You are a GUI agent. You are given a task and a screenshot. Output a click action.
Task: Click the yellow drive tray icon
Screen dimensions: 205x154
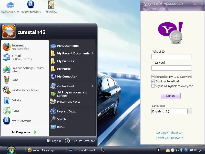(168, 150)
